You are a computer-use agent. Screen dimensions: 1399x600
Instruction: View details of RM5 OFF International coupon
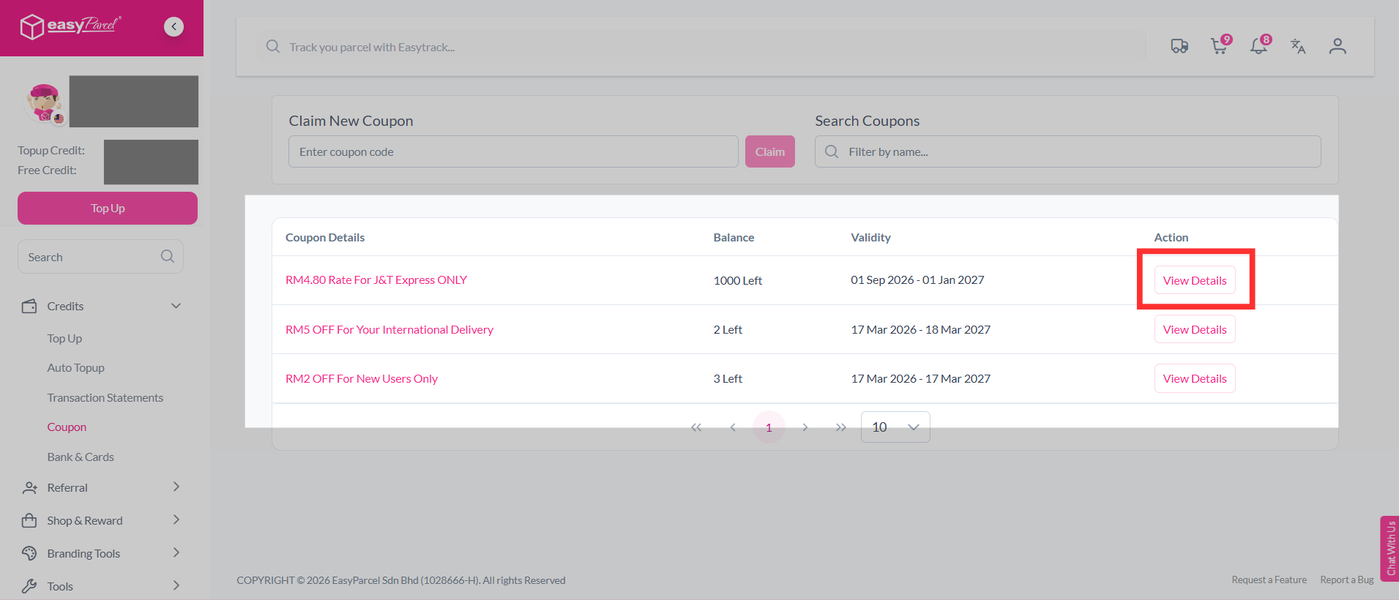tap(1195, 329)
